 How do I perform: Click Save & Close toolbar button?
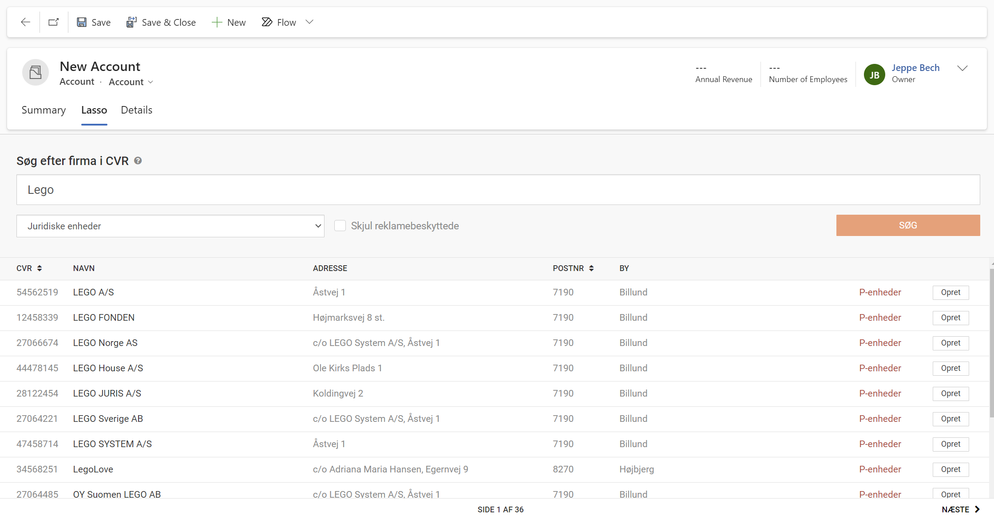click(161, 22)
